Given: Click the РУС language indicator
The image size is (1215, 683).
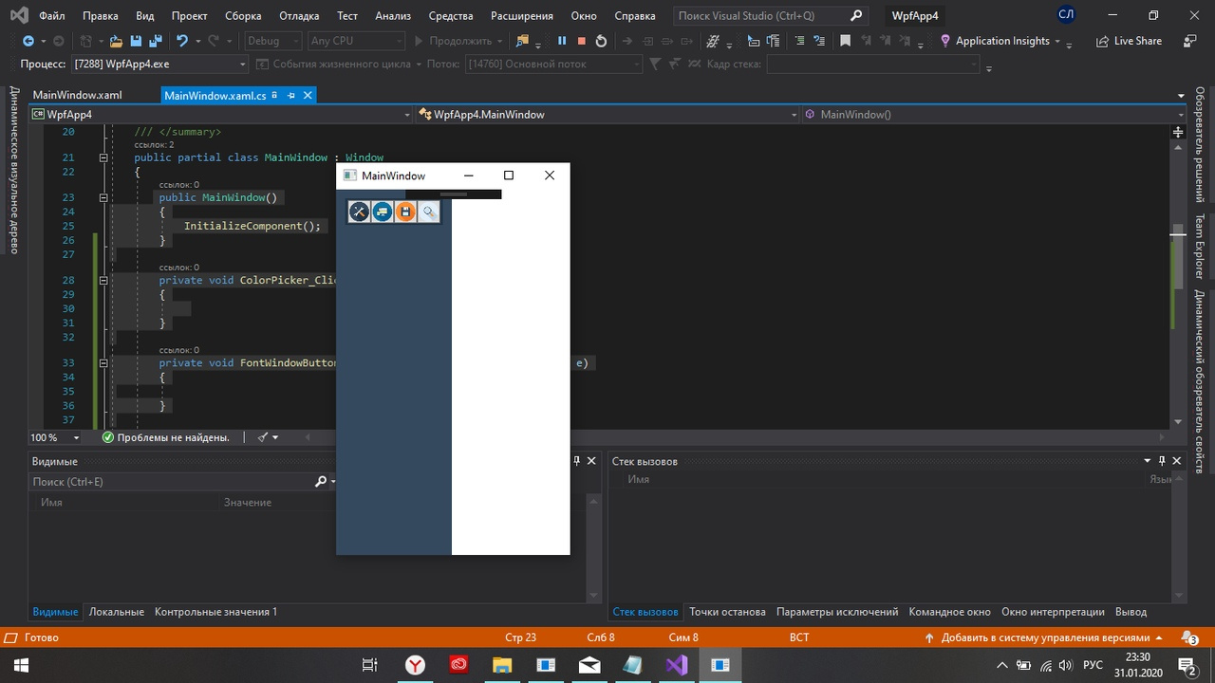Looking at the screenshot, I should coord(1093,665).
